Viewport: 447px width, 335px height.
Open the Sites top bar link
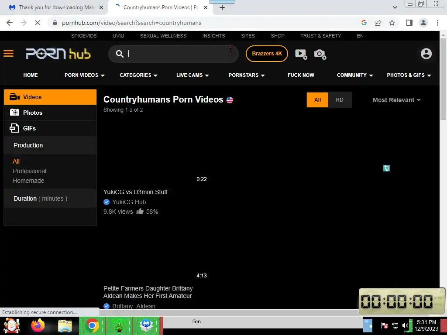pyautogui.click(x=248, y=36)
